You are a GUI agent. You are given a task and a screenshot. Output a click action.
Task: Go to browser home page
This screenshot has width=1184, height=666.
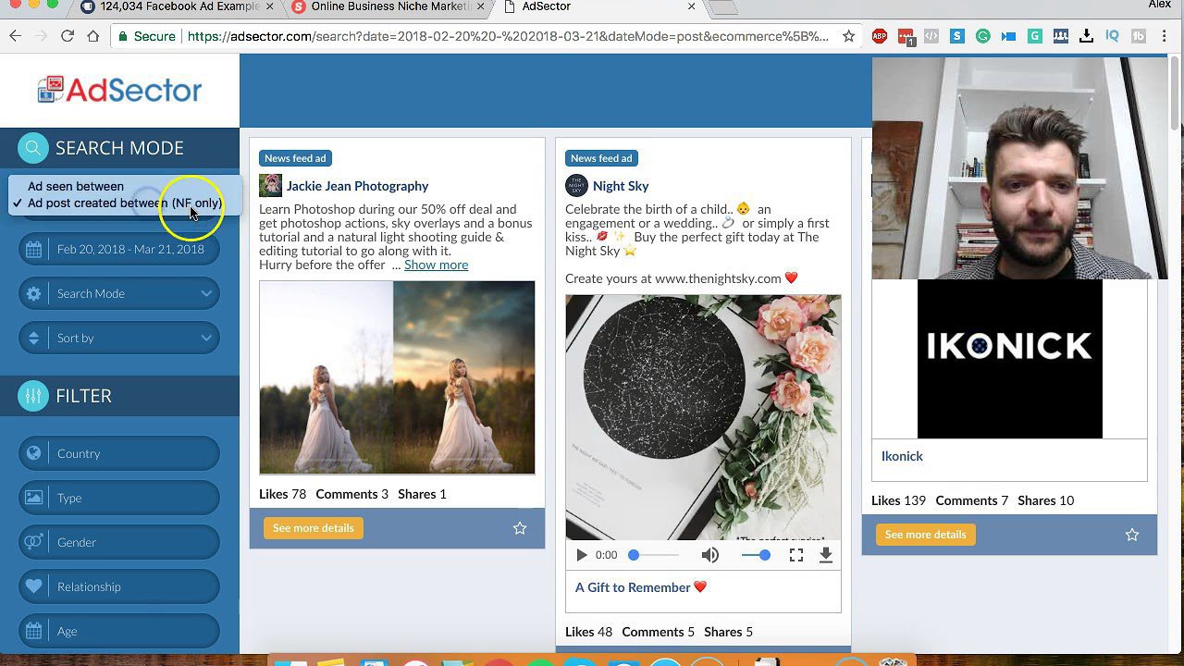coord(92,36)
